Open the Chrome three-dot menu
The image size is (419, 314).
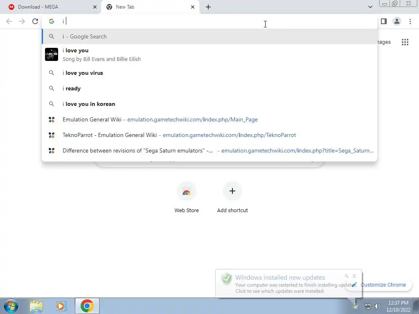[x=410, y=21]
